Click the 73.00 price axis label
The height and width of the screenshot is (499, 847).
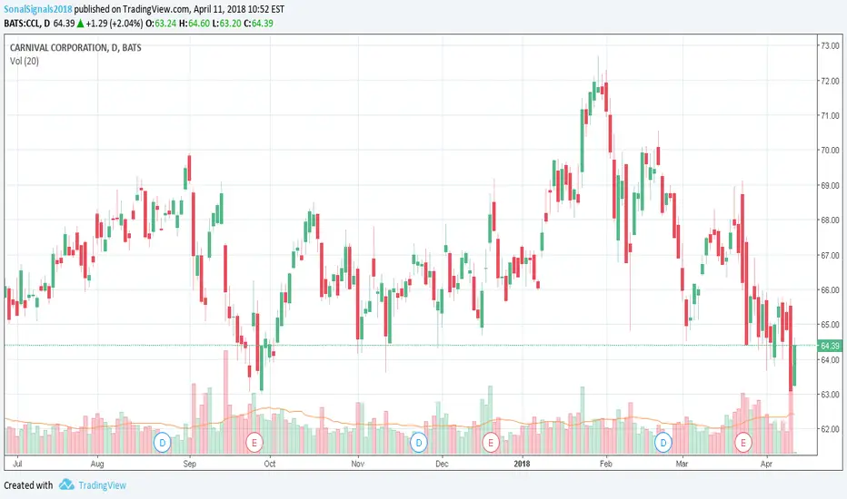click(831, 46)
